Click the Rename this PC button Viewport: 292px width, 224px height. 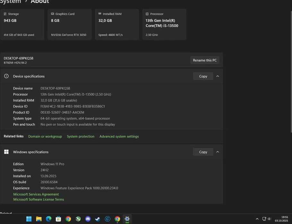click(205, 60)
